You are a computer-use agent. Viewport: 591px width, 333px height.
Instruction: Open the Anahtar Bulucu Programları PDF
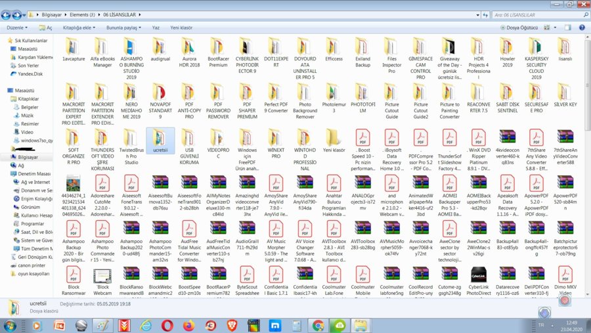334,195
